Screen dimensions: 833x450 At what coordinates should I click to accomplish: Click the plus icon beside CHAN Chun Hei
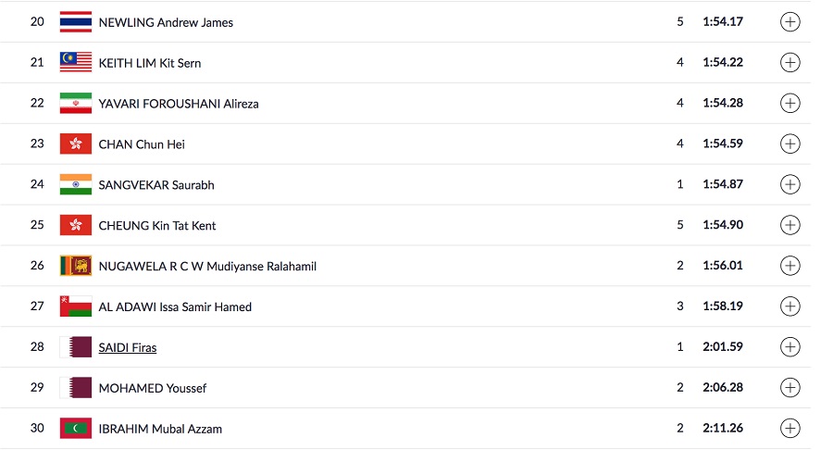click(790, 144)
